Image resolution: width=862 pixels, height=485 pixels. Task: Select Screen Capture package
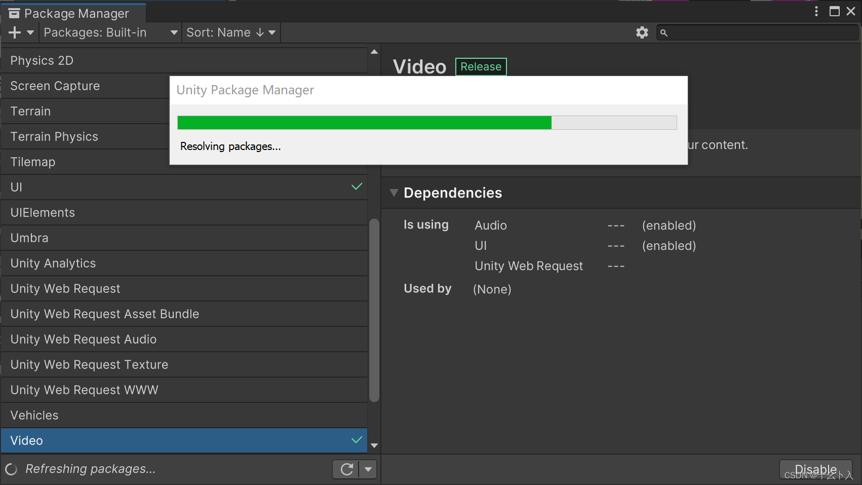[85, 86]
